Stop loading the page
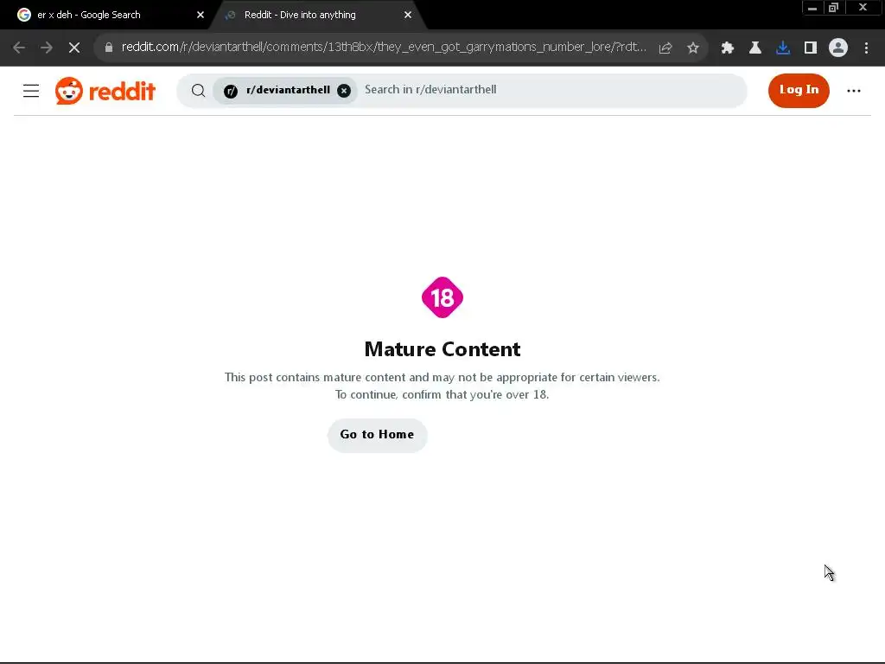Image resolution: width=885 pixels, height=664 pixels. click(74, 48)
